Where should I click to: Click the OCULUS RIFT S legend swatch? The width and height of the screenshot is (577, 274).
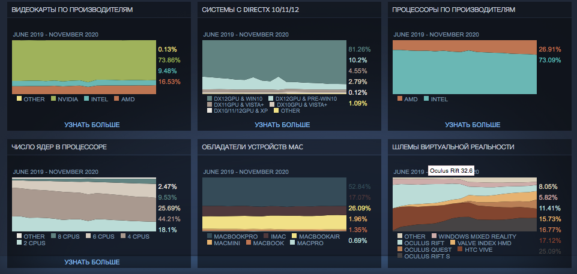400,255
